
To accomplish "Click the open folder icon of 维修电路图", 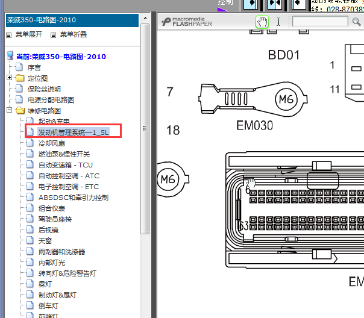I will (x=20, y=110).
